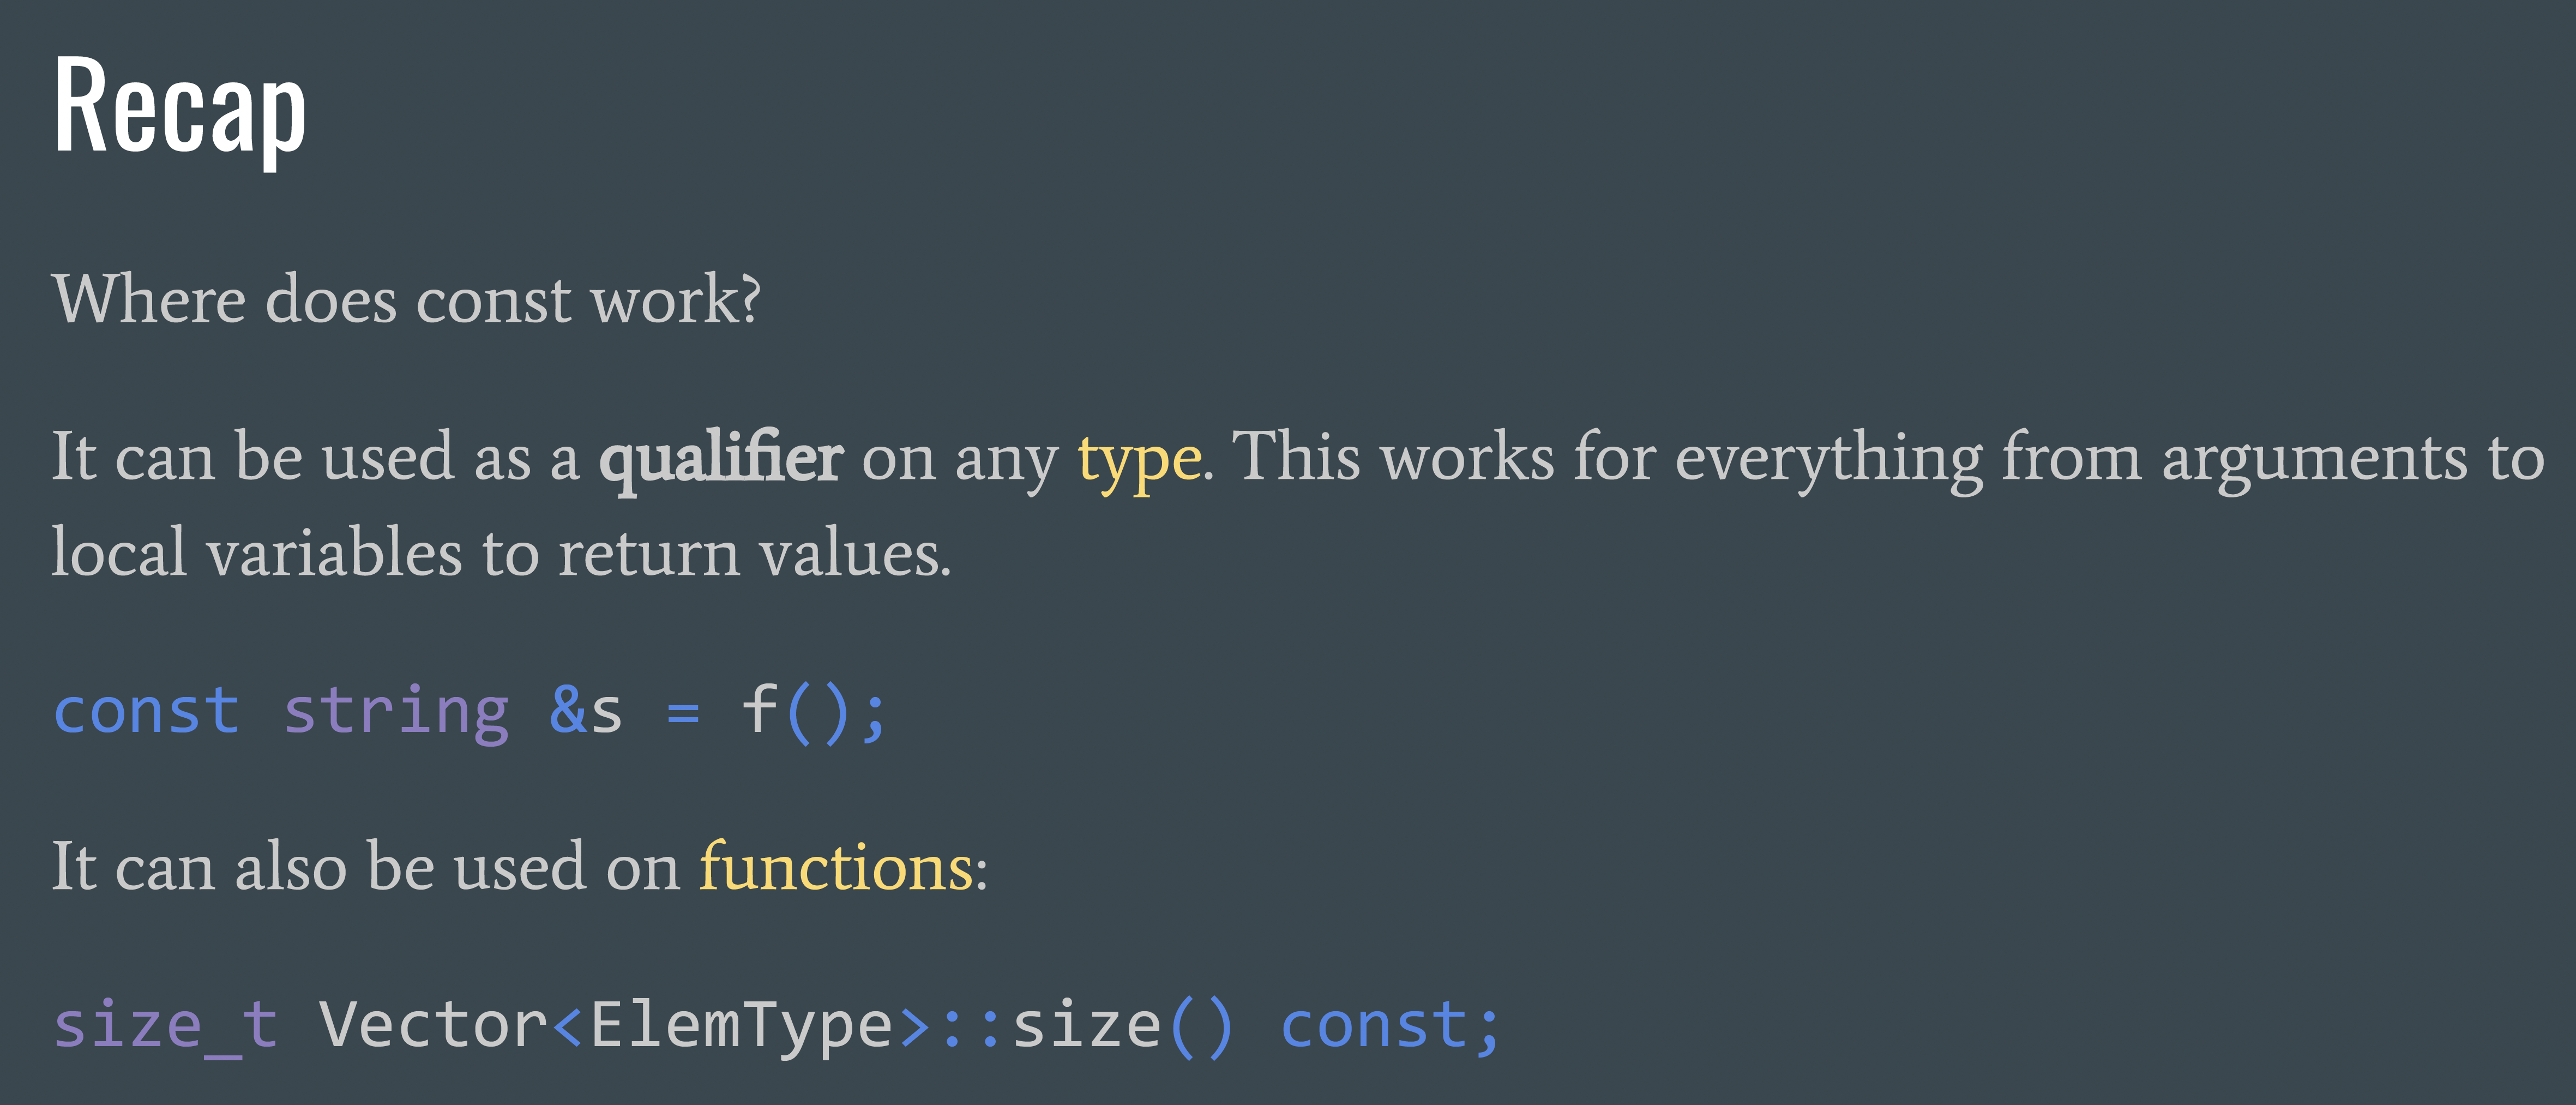This screenshot has height=1105, width=2576.
Task: Click the equals sign in first code line
Action: click(683, 714)
